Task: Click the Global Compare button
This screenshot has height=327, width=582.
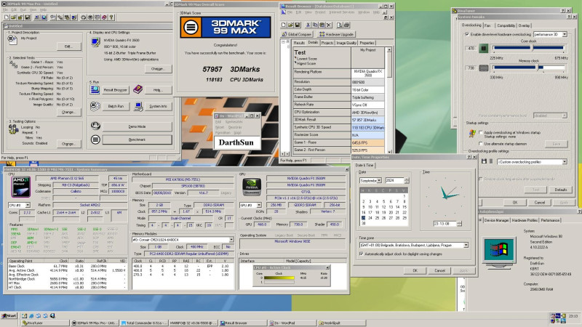Action: [x=297, y=34]
